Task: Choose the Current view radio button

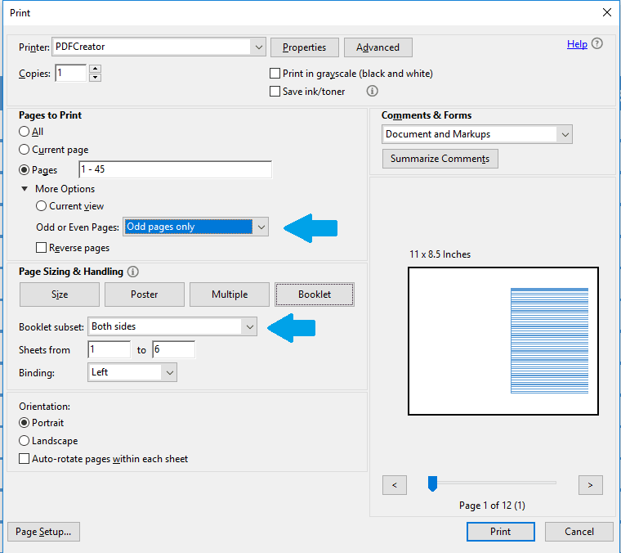Action: [41, 206]
